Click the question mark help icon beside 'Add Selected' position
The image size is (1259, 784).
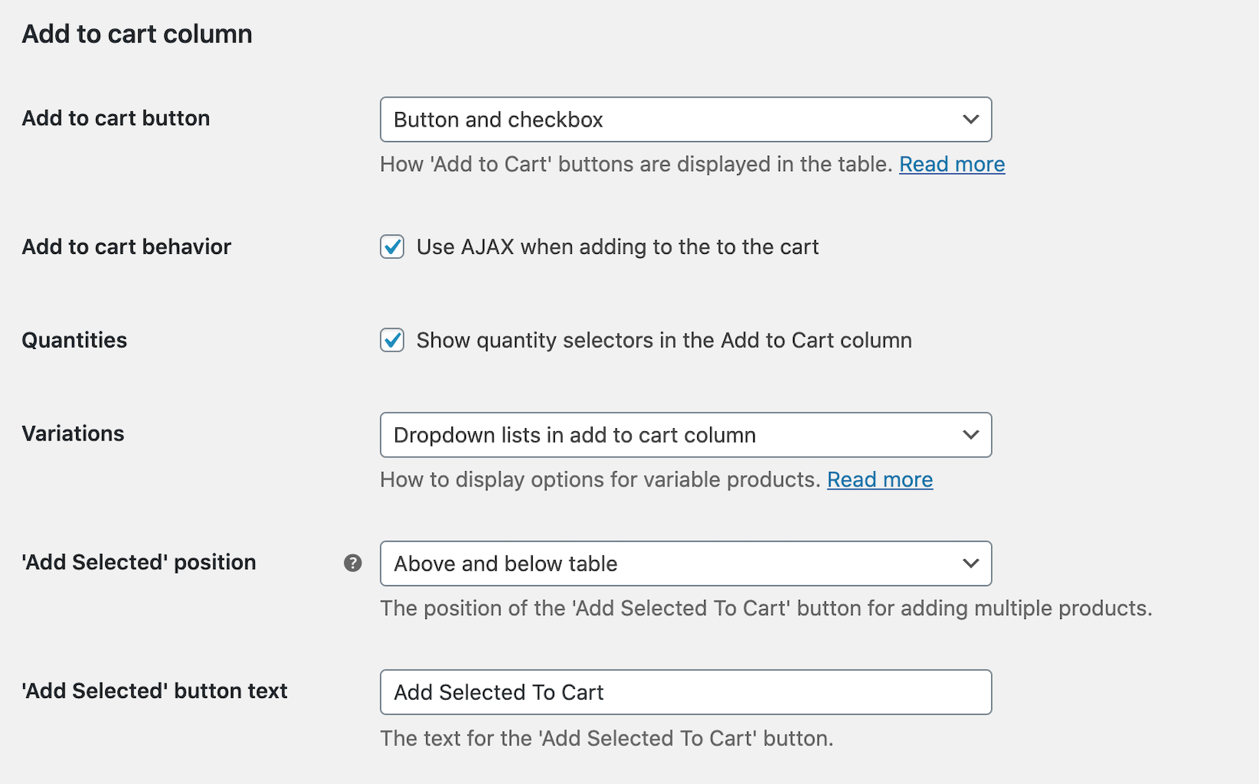(x=352, y=563)
